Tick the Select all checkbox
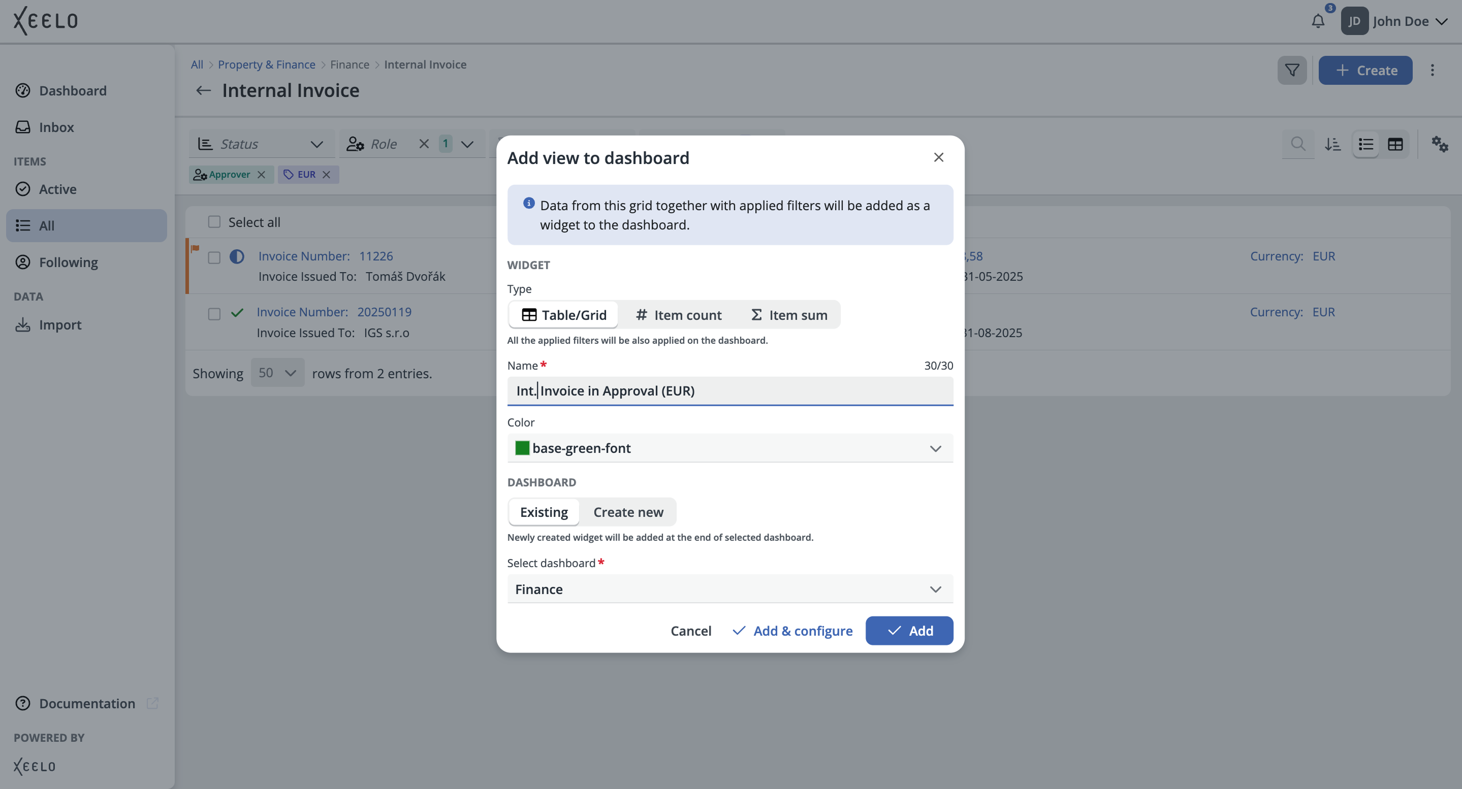 click(214, 222)
